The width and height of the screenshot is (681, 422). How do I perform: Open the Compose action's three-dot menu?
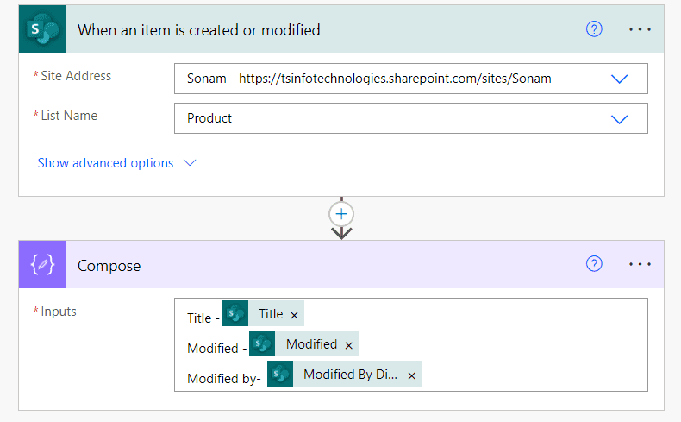[640, 265]
